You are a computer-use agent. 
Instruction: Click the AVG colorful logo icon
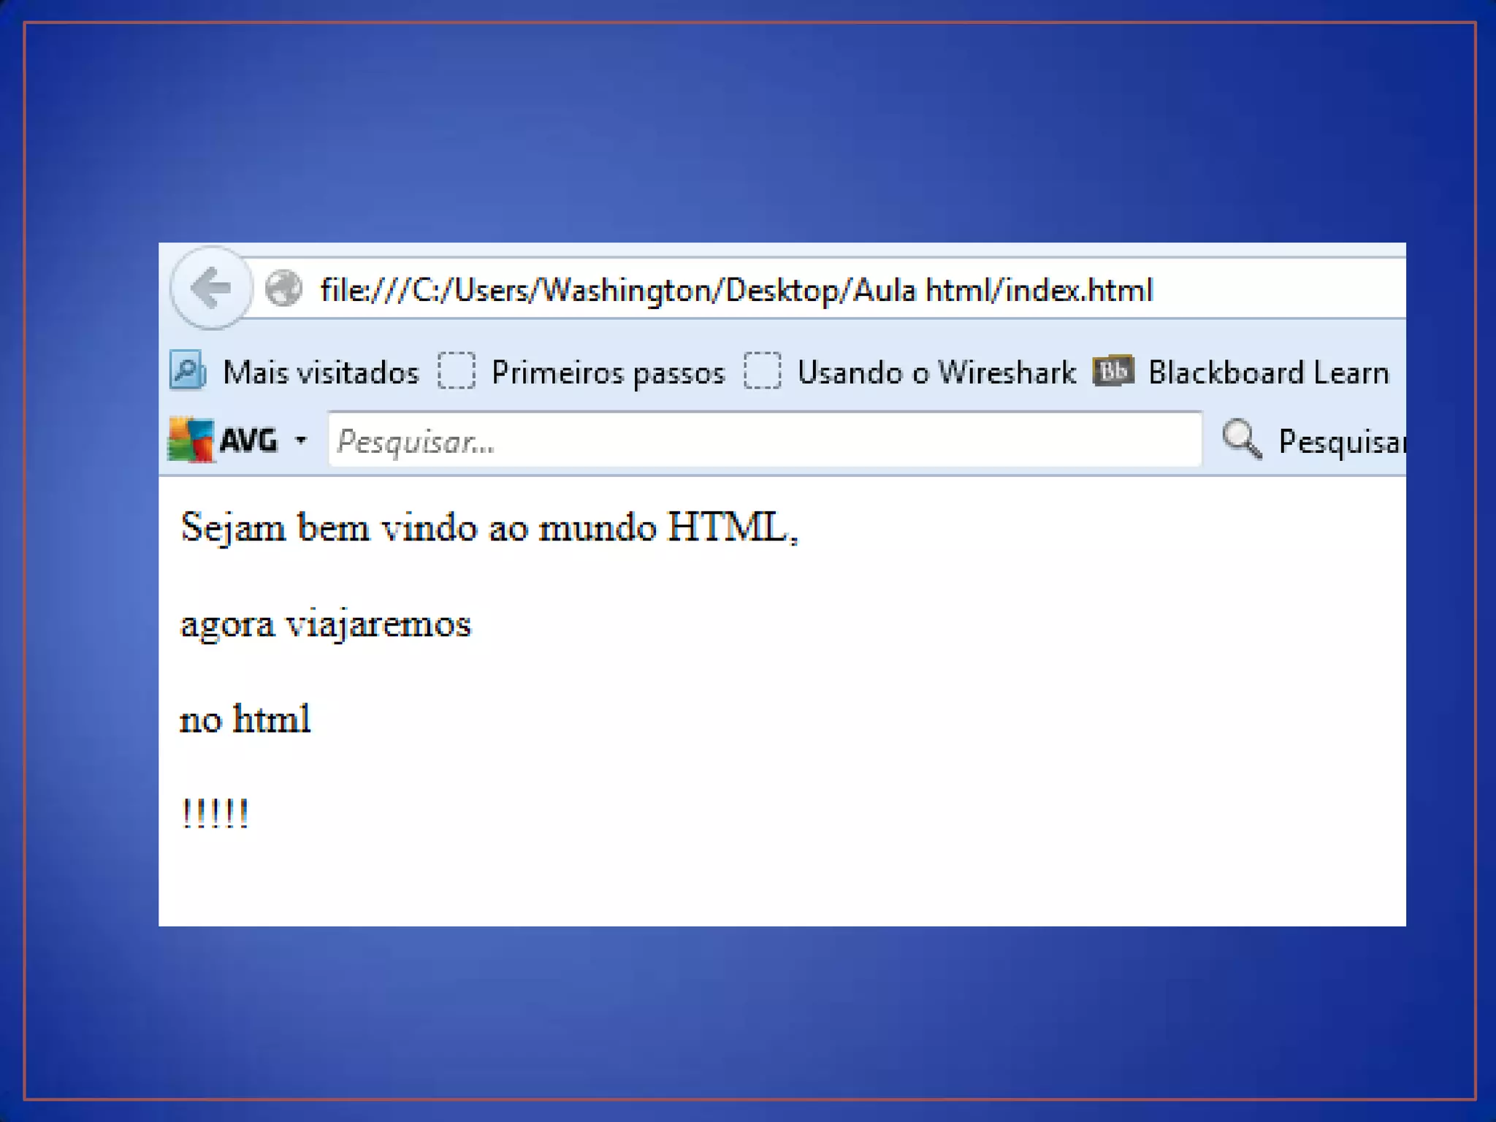(x=191, y=440)
